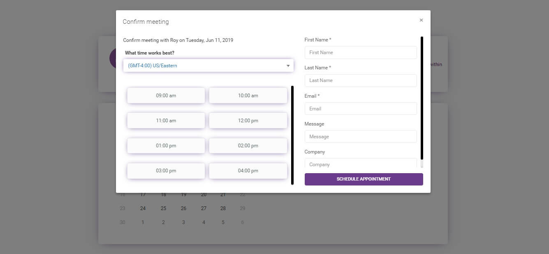Focus the Company input field
The image size is (549, 254).
pyautogui.click(x=360, y=164)
